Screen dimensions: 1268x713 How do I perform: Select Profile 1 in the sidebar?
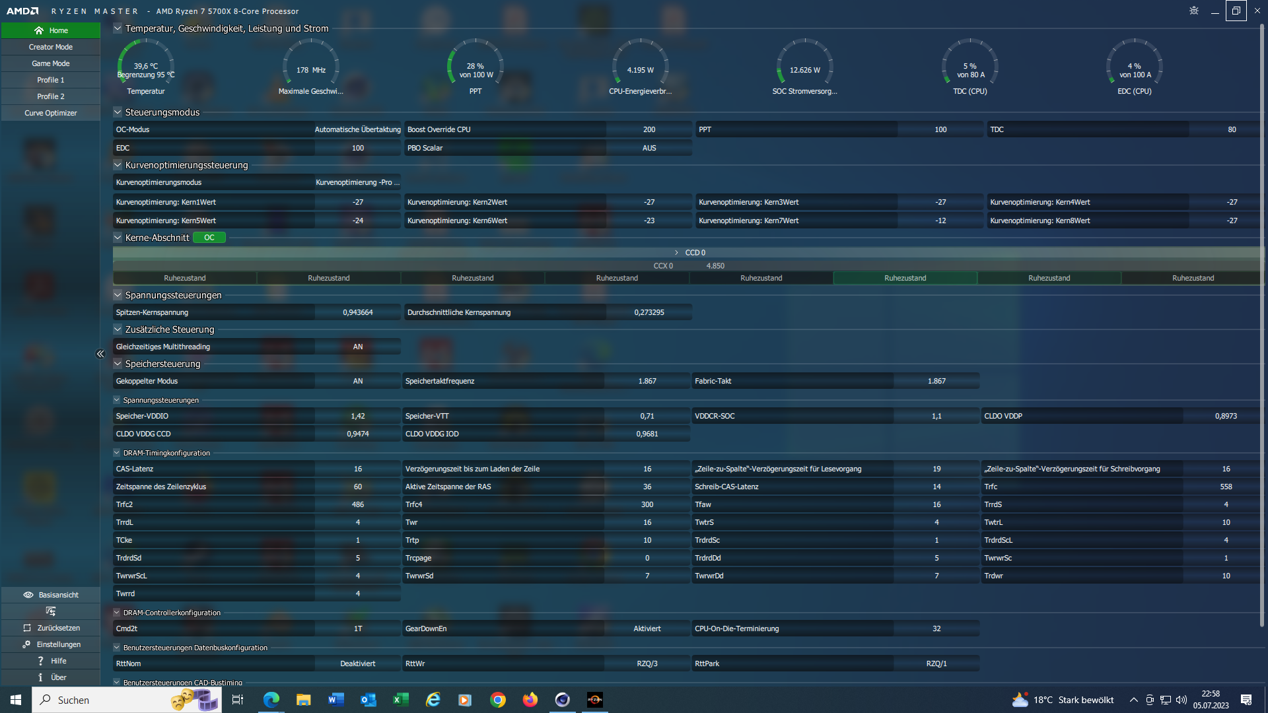51,80
